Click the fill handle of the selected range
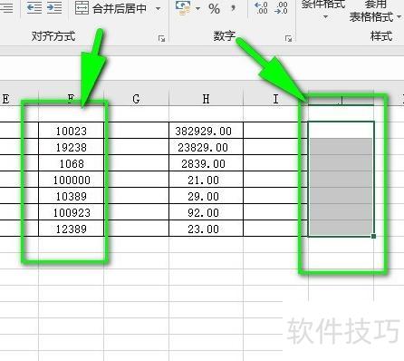404x361 pixels. tap(374, 236)
